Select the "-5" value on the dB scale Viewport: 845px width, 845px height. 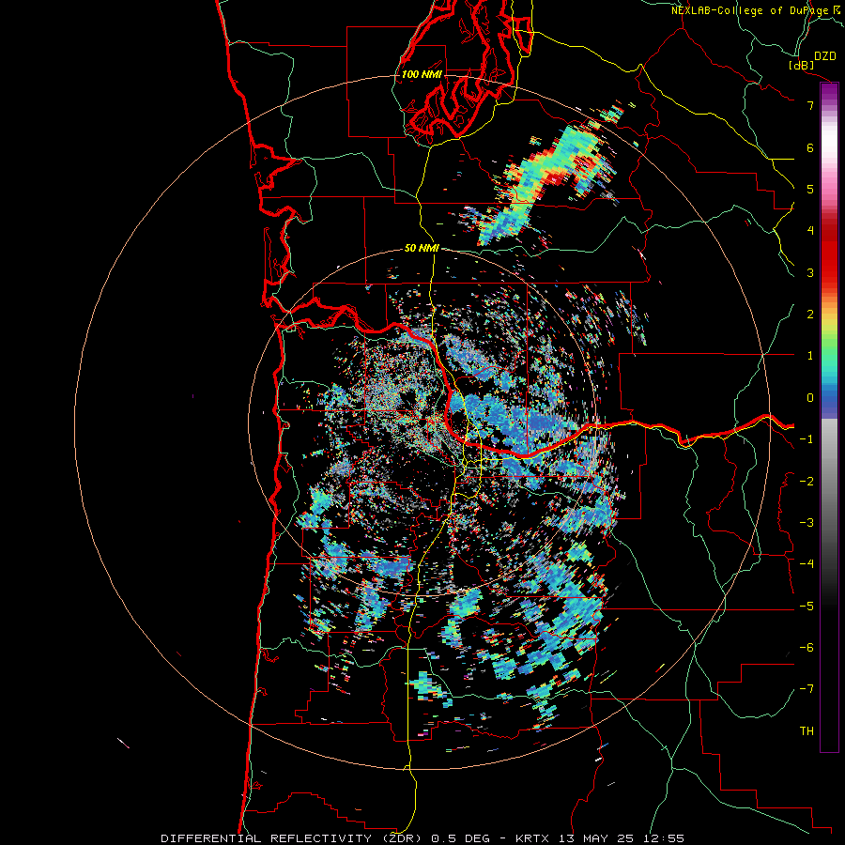(807, 607)
